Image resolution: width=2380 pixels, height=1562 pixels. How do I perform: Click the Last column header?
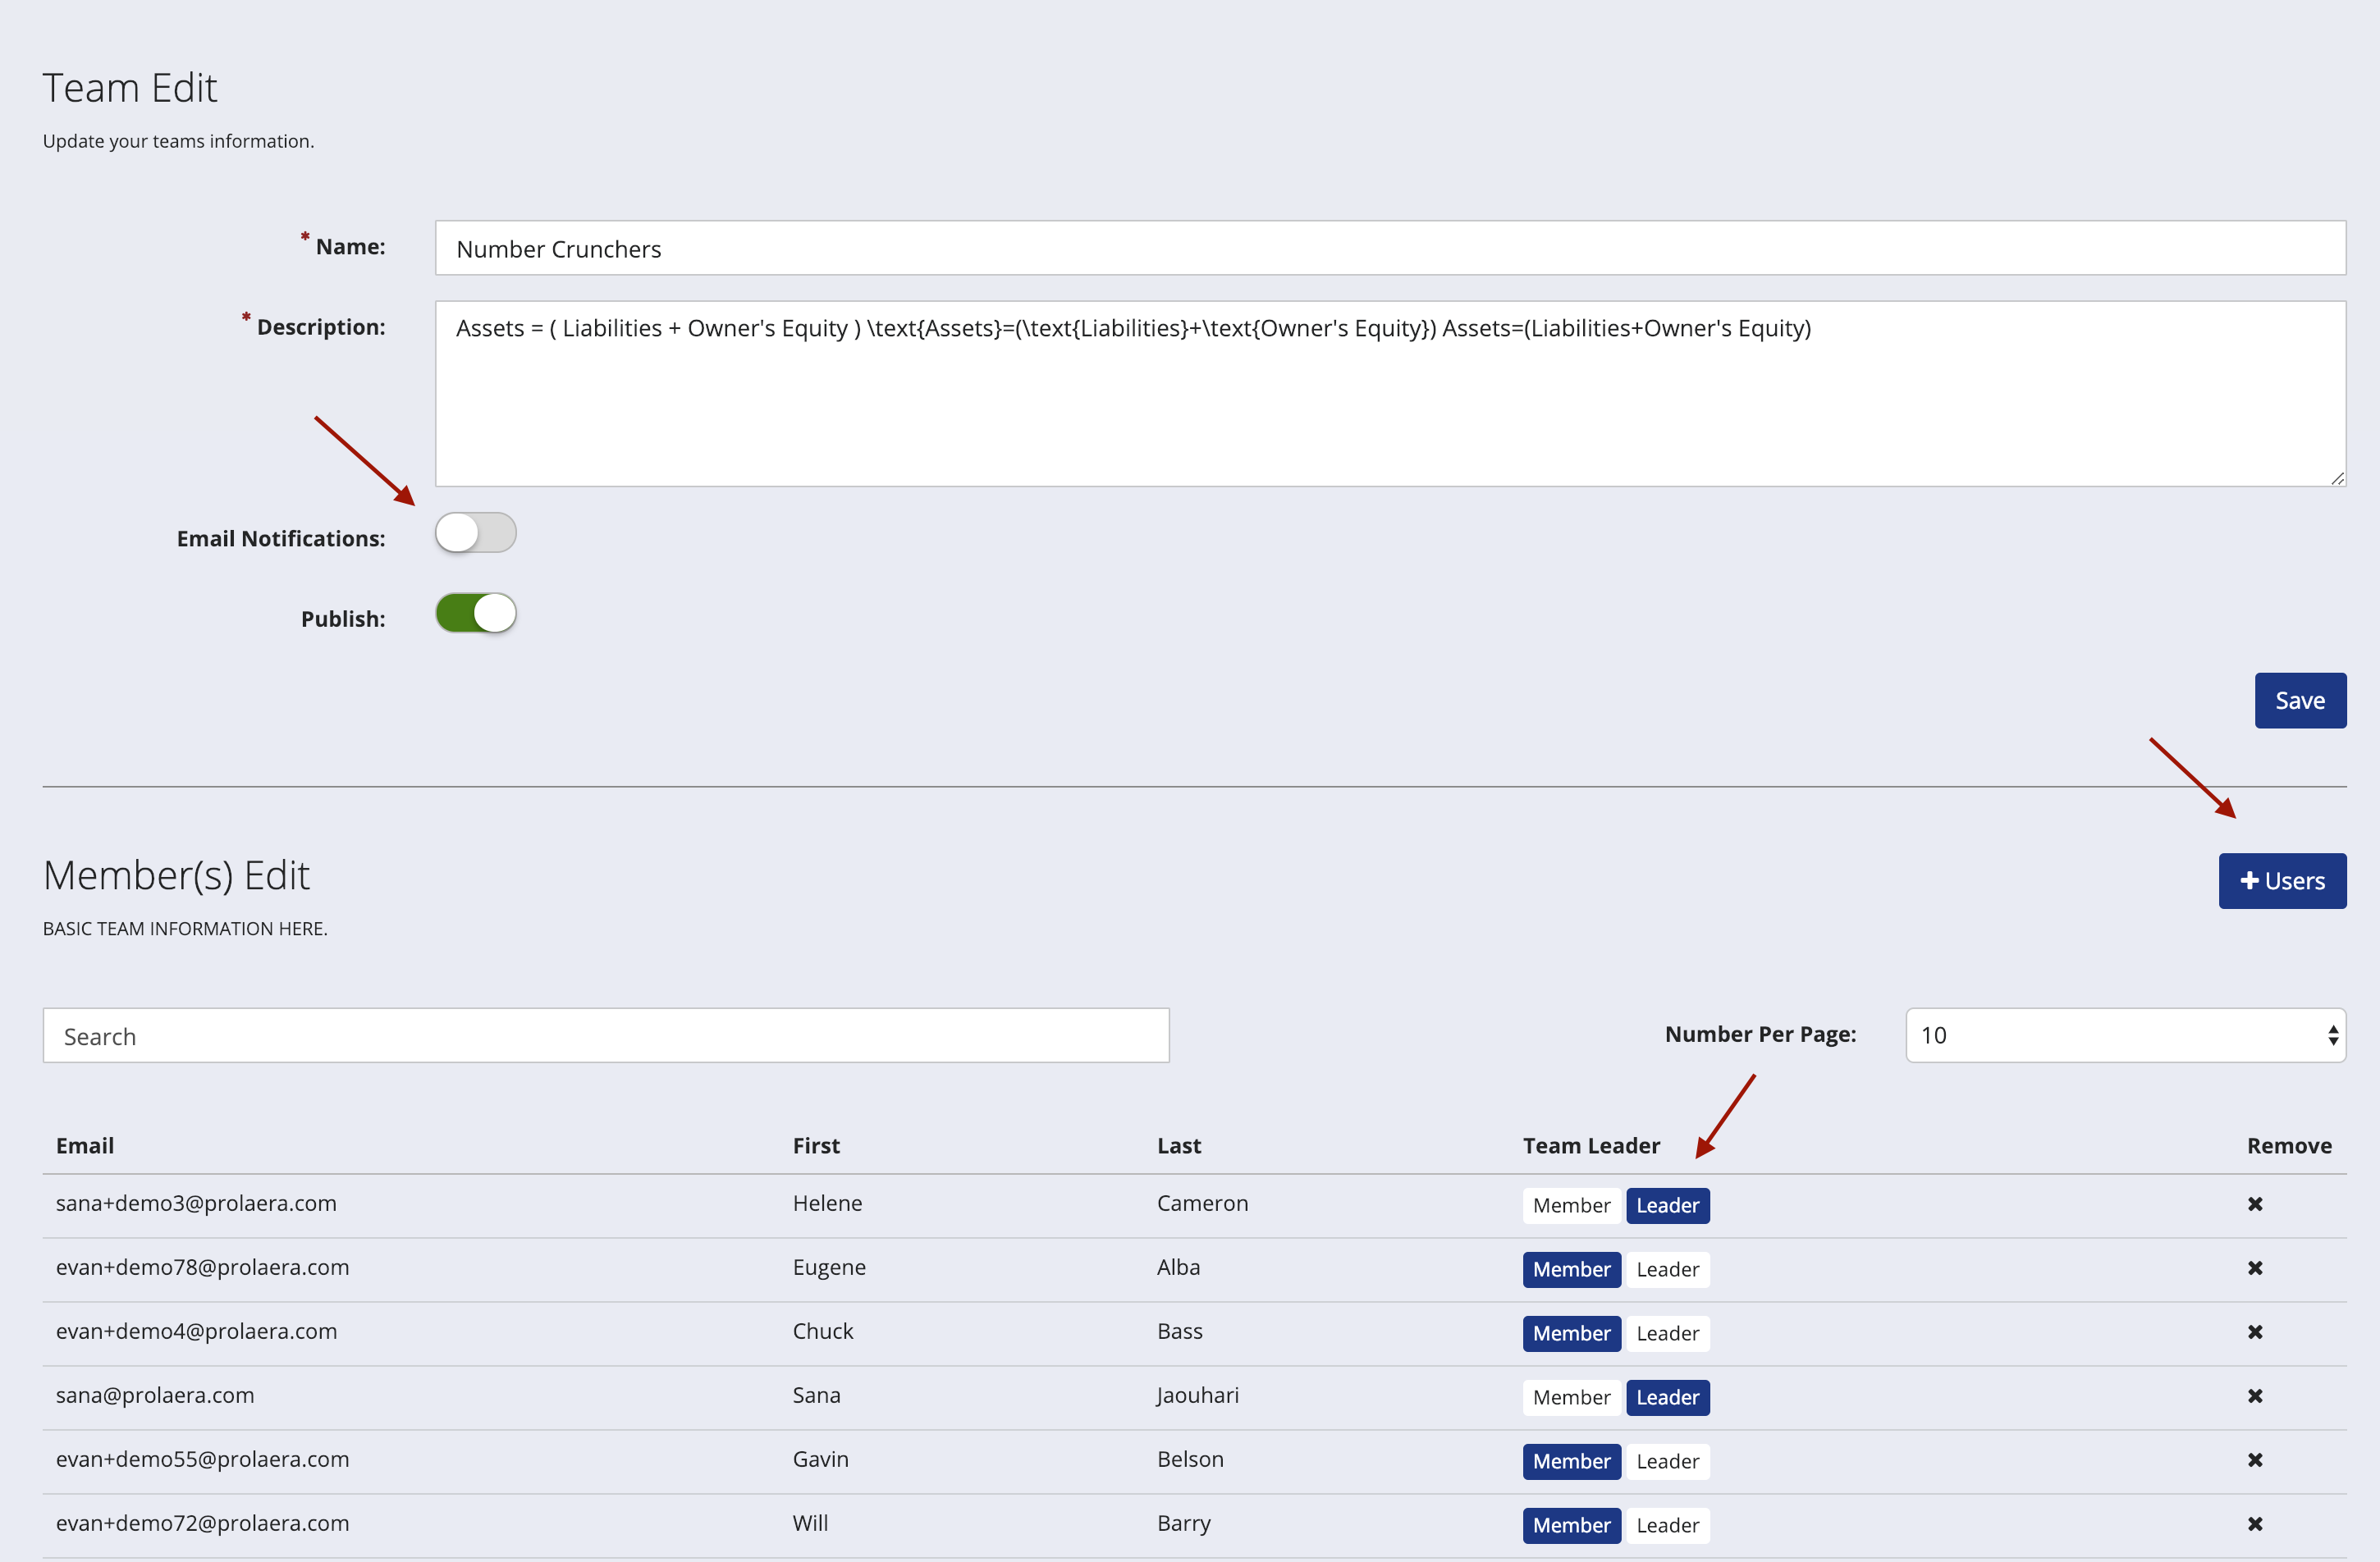[x=1179, y=1145]
